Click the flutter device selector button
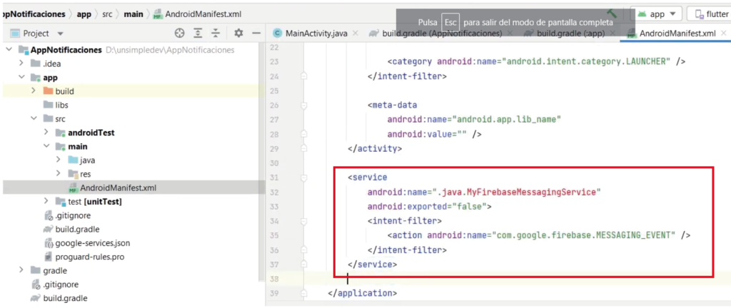 coord(709,14)
